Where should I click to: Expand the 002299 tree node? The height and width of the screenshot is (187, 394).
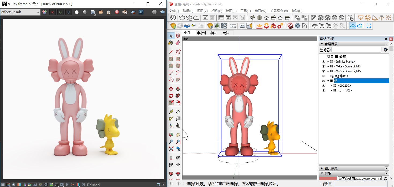(x=331, y=86)
